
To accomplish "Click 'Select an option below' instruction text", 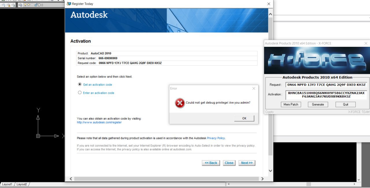I will pyautogui.click(x=104, y=77).
